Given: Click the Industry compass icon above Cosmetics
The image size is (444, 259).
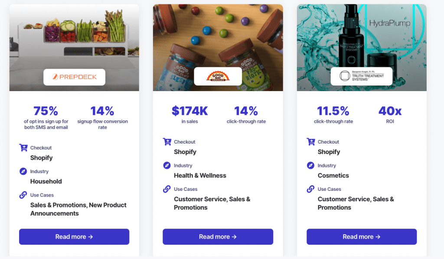Looking at the screenshot, I should point(310,165).
